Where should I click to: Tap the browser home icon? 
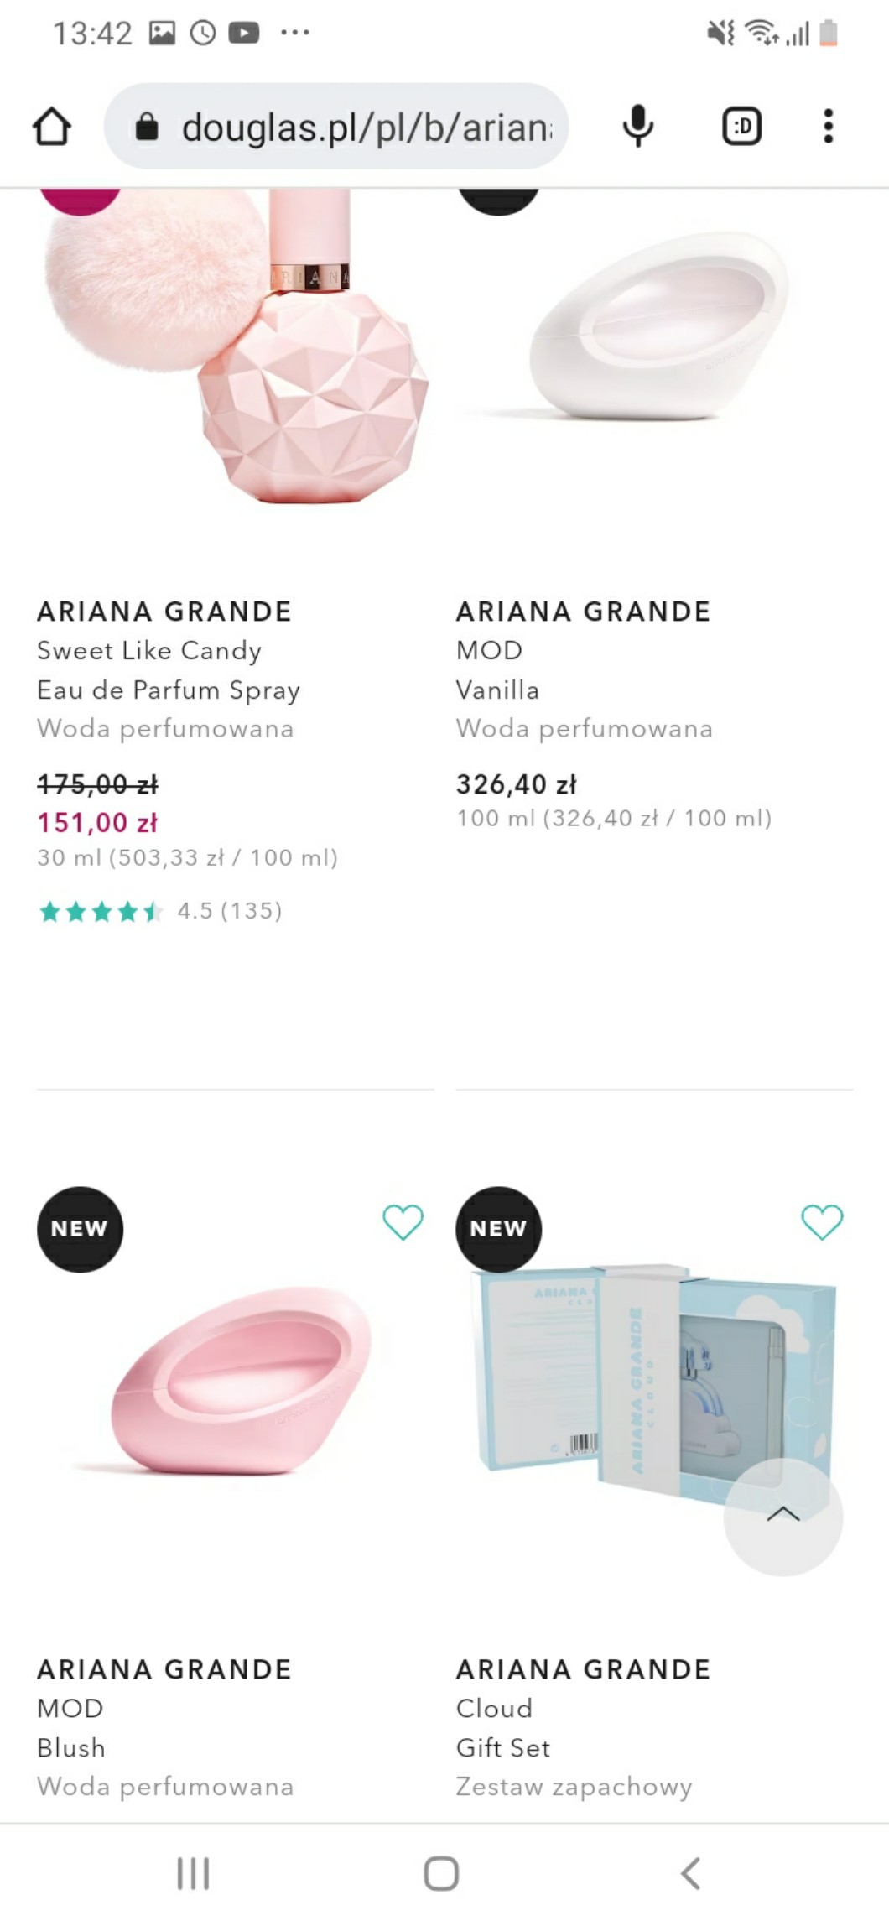pyautogui.click(x=52, y=127)
